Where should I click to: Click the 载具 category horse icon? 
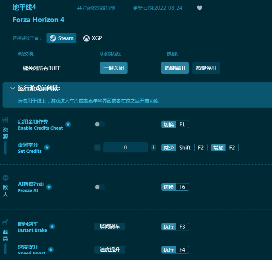(x=5, y=222)
